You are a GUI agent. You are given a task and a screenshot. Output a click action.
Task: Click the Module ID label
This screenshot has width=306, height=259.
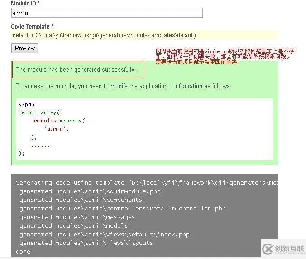[25, 3]
